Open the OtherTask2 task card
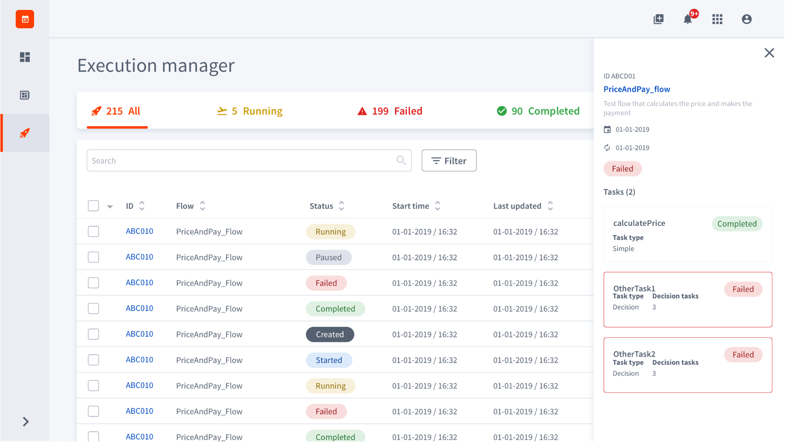The width and height of the screenshot is (785, 442). click(688, 365)
